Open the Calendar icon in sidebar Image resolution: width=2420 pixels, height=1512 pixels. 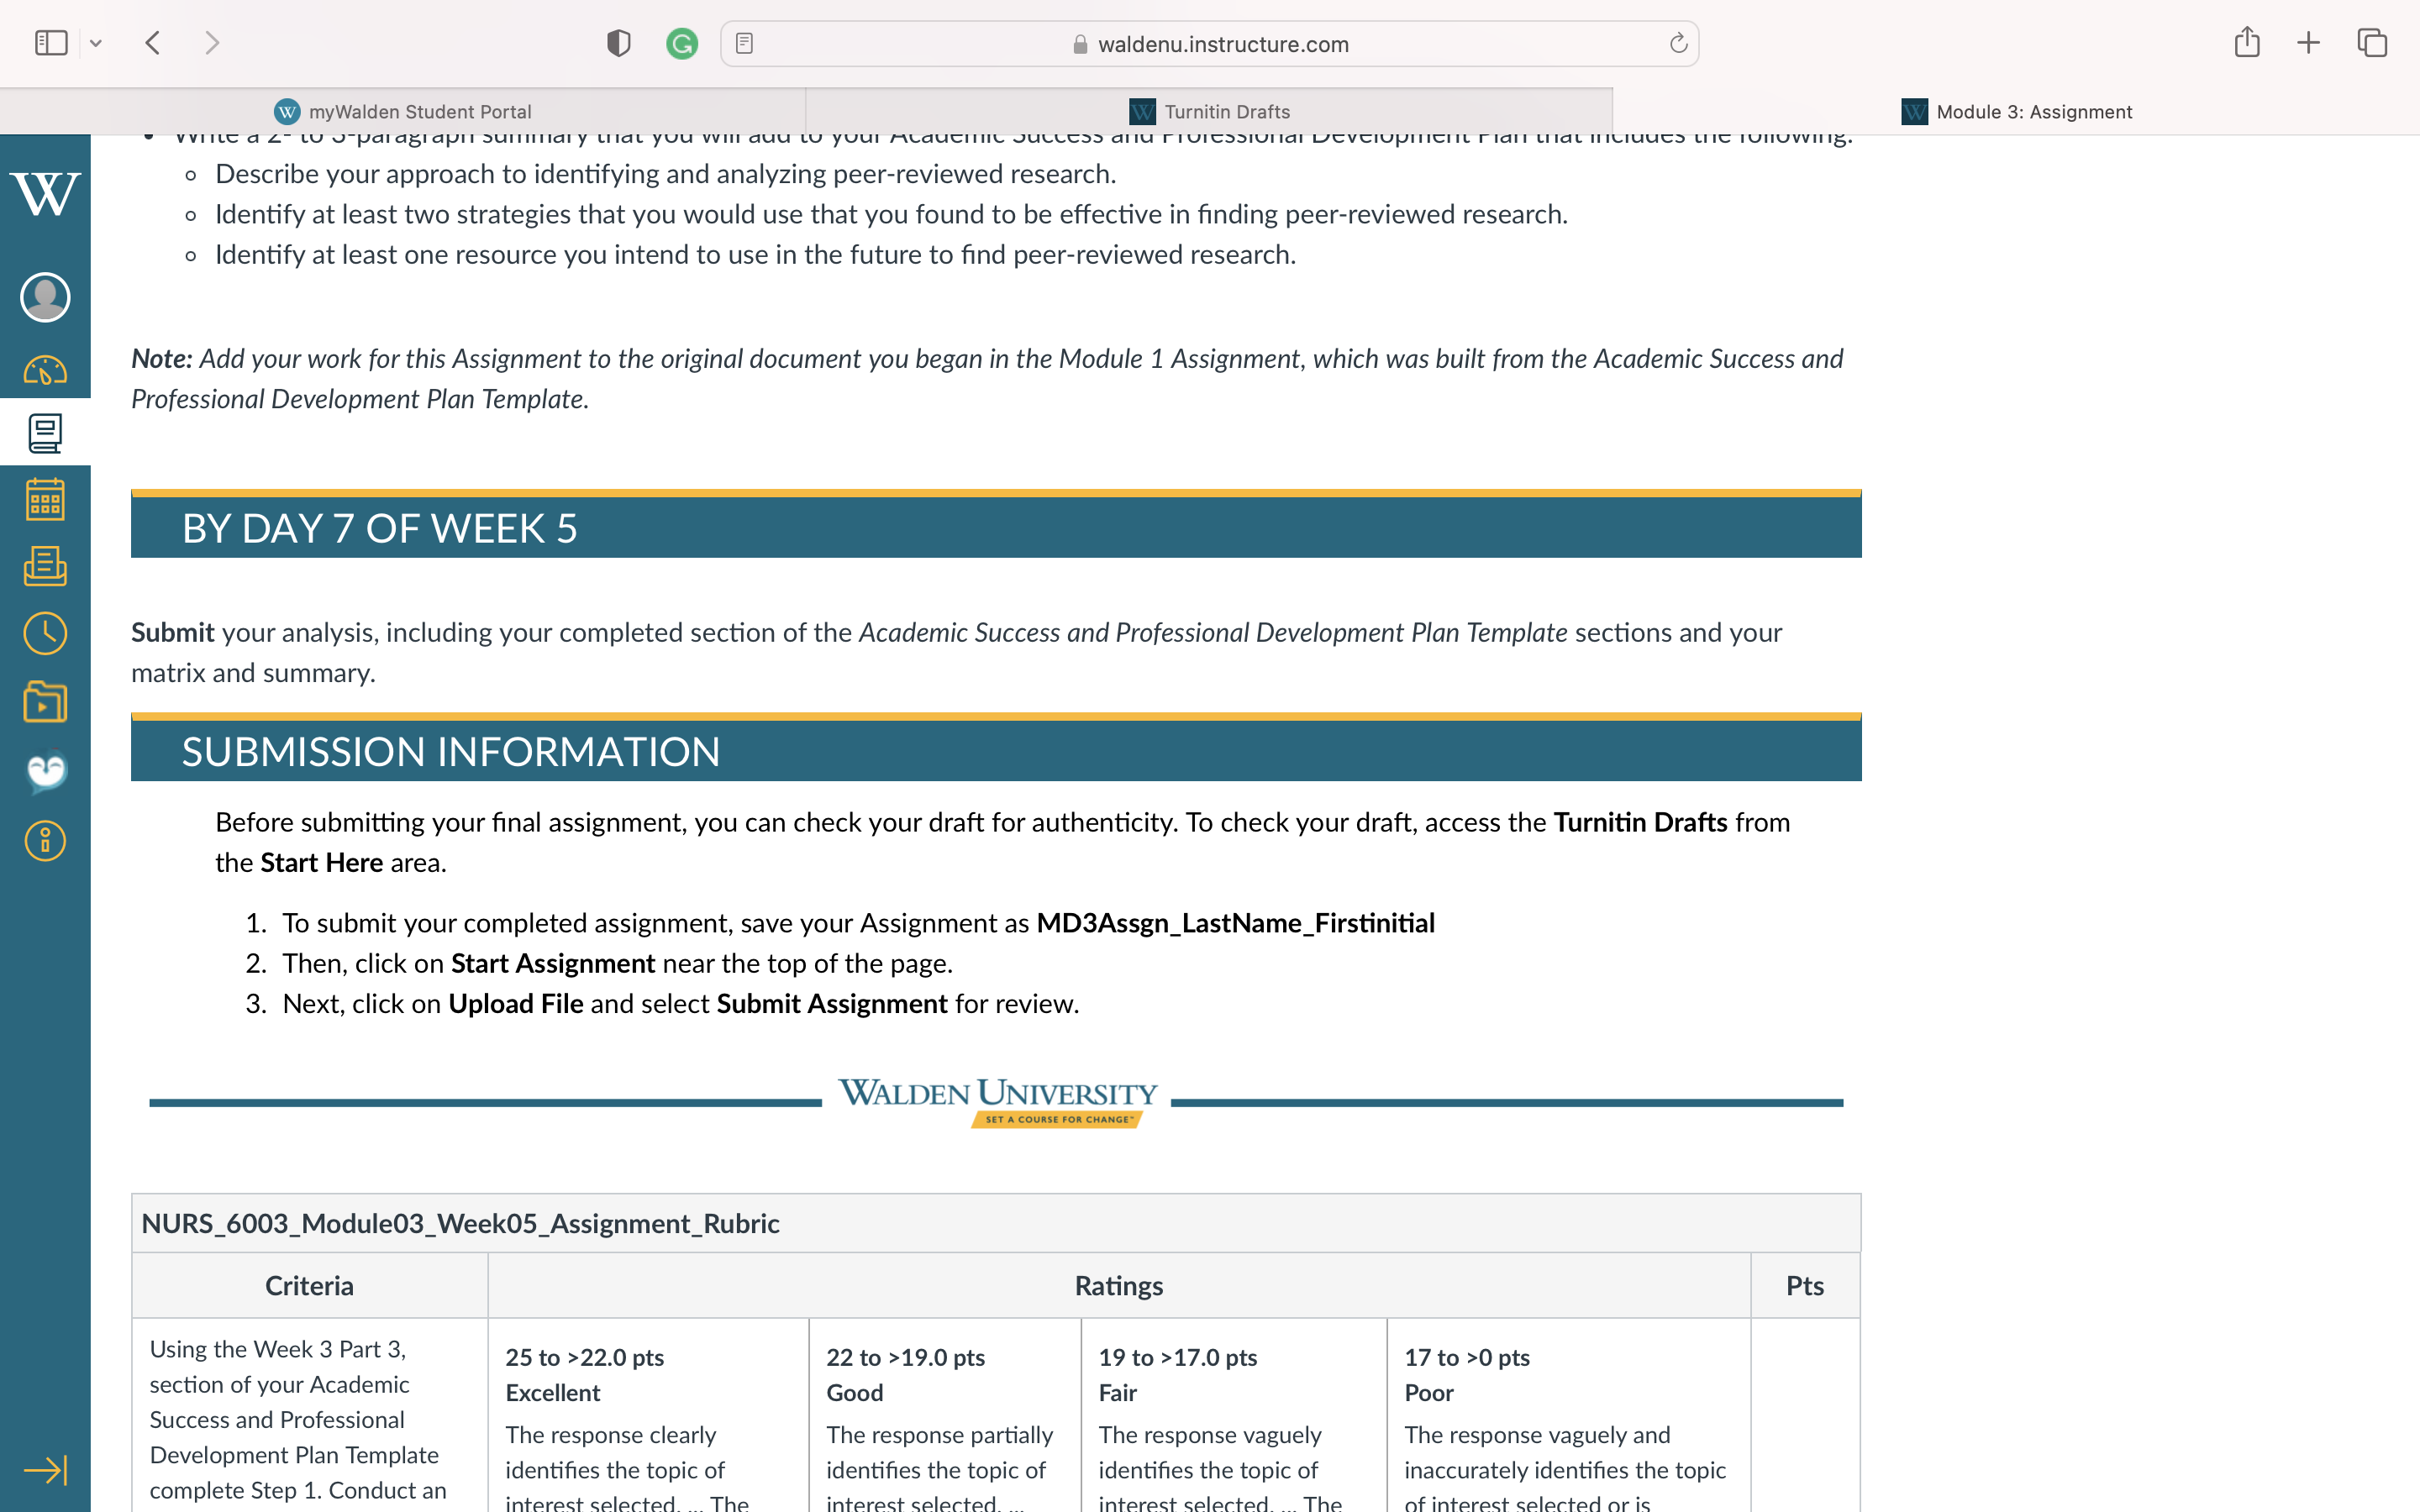[45, 499]
